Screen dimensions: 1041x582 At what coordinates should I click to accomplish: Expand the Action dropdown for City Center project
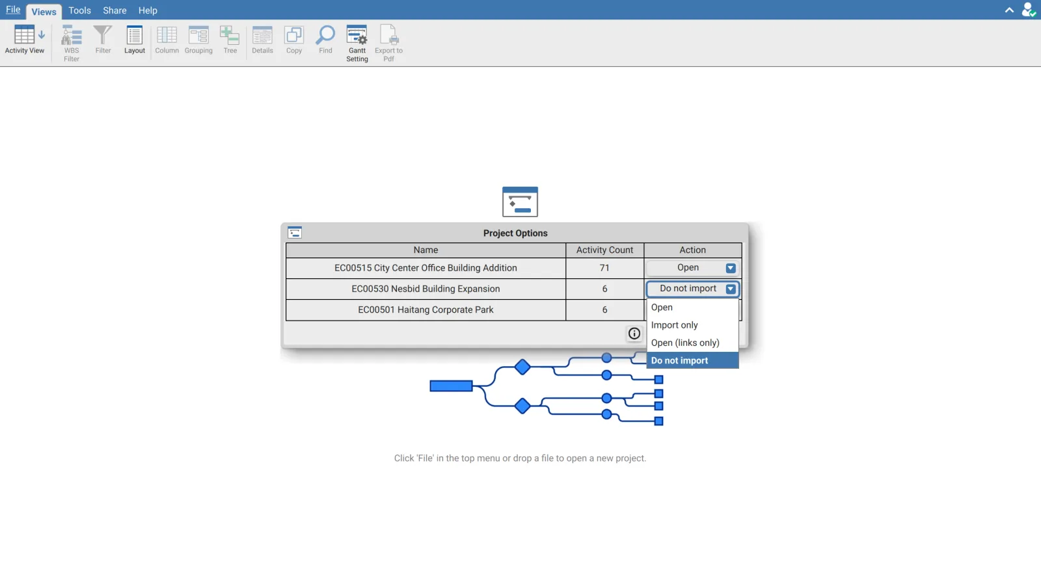731,268
